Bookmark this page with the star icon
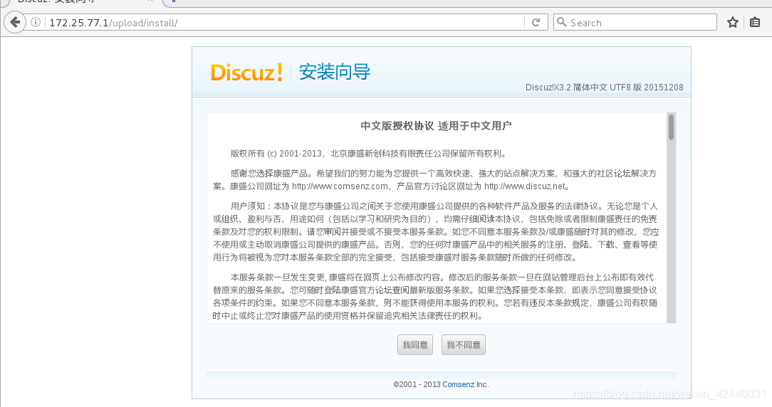The height and width of the screenshot is (407, 772). [x=733, y=22]
